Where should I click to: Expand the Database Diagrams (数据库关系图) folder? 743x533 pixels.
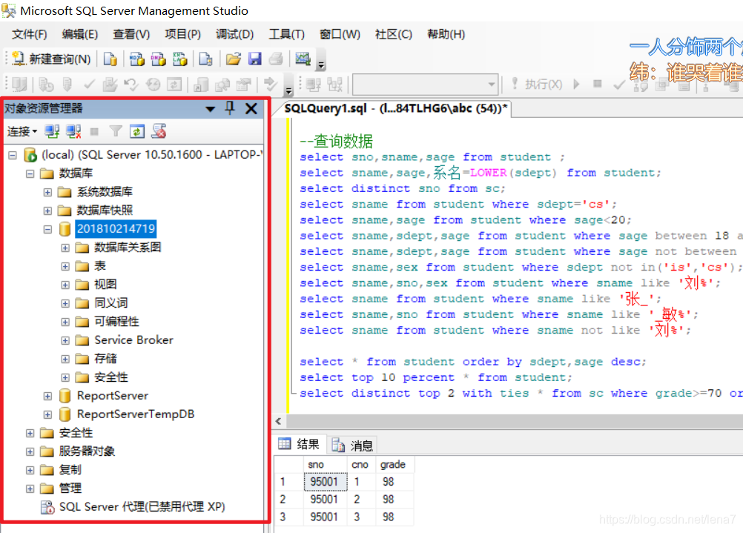(x=65, y=248)
